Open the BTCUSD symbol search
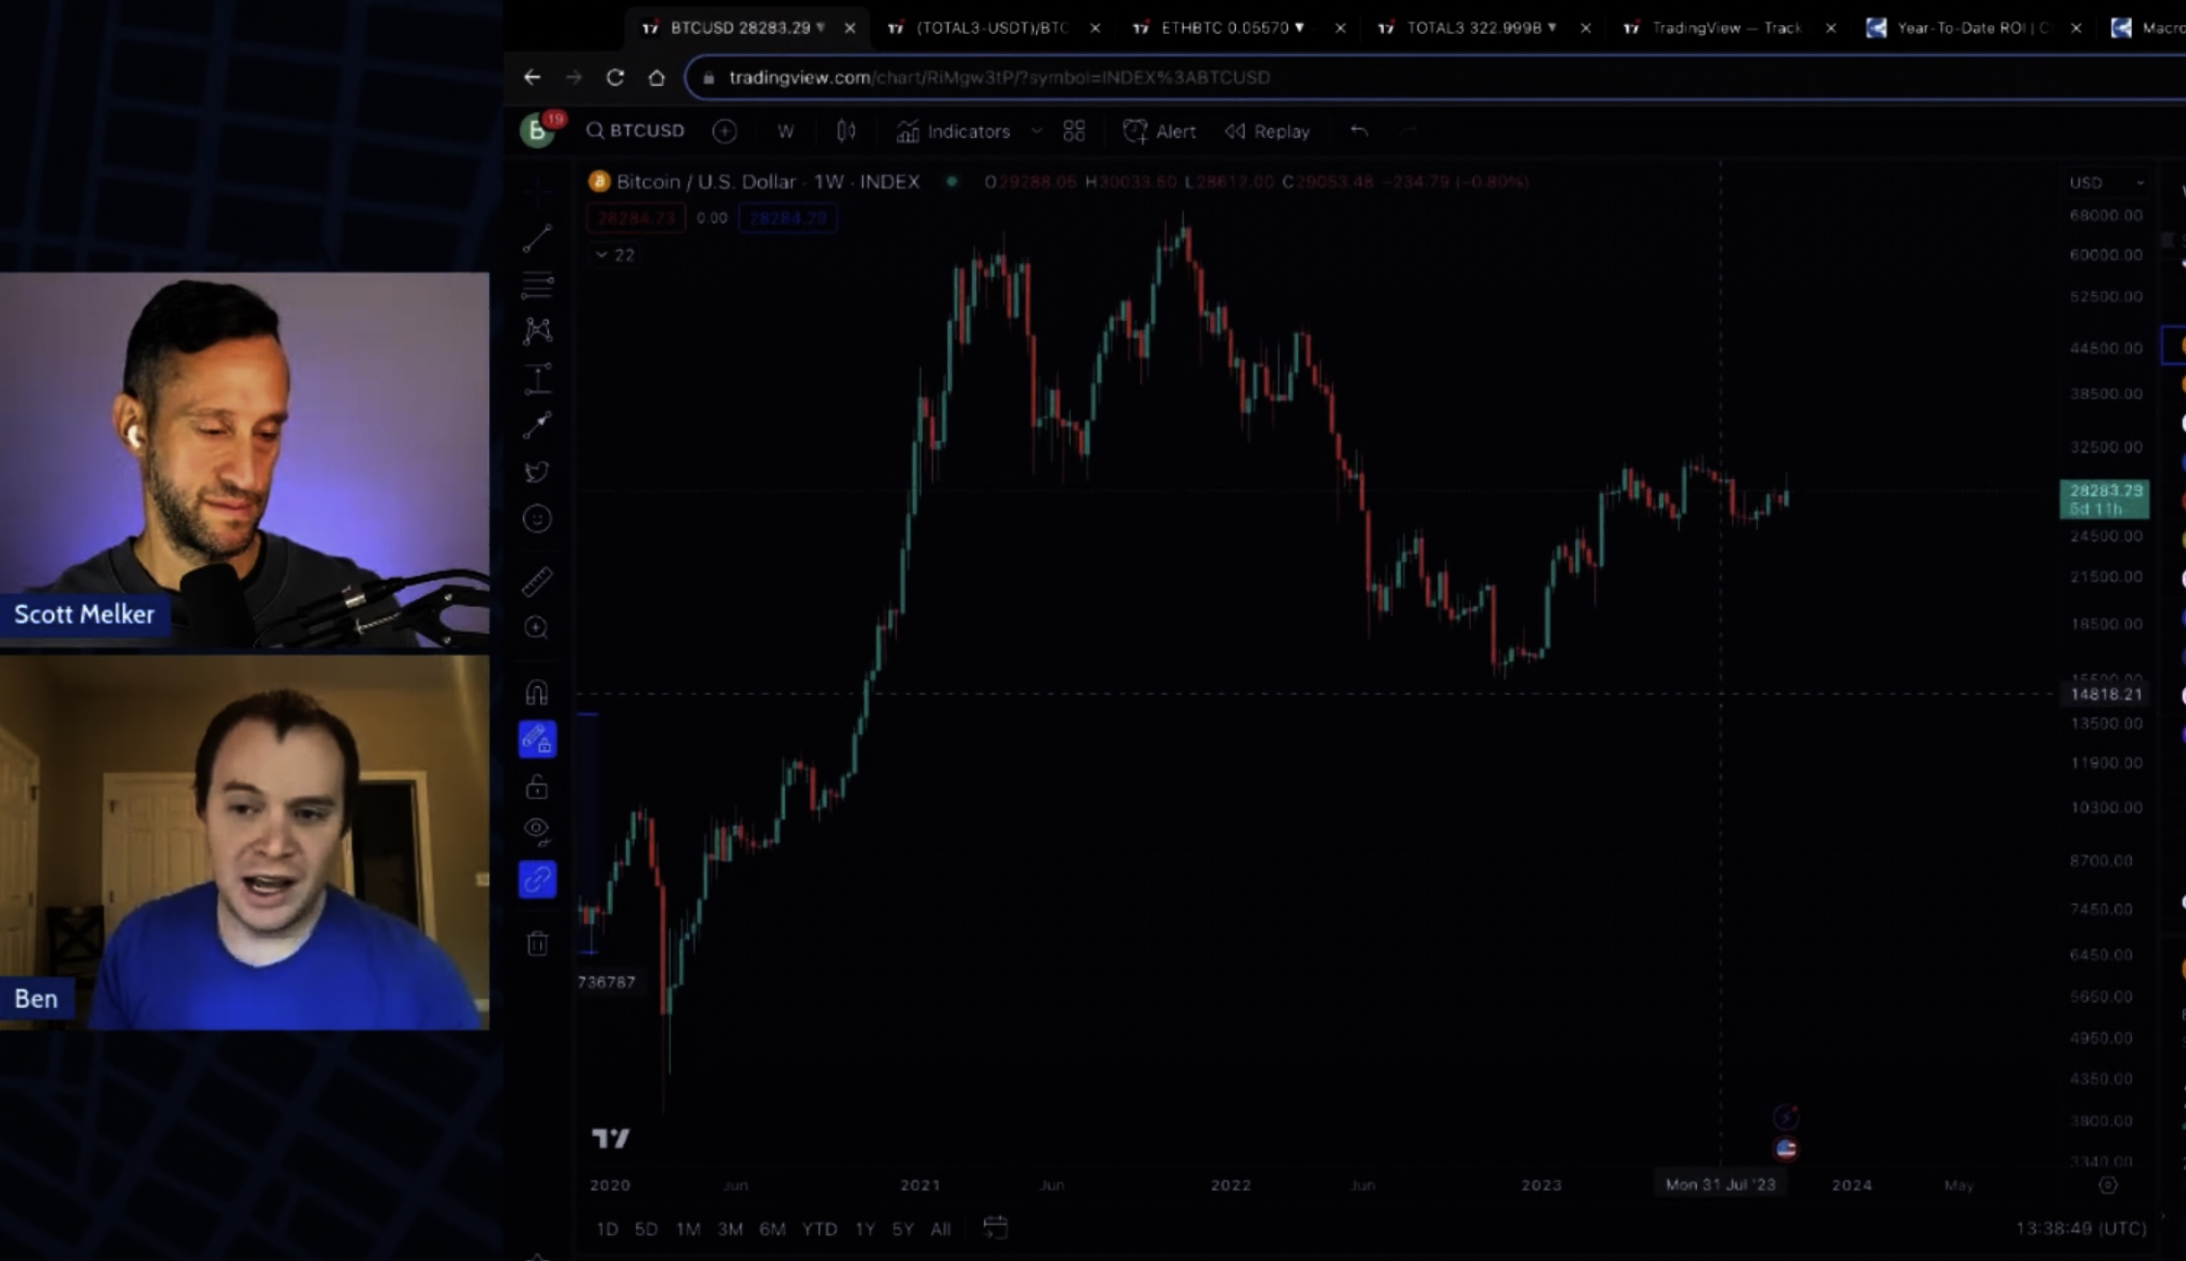 point(635,130)
